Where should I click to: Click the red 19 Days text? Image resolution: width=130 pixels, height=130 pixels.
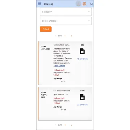(x=57, y=103)
